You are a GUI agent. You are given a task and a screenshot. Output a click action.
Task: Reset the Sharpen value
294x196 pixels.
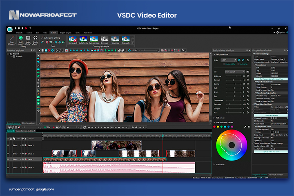tap(248, 108)
